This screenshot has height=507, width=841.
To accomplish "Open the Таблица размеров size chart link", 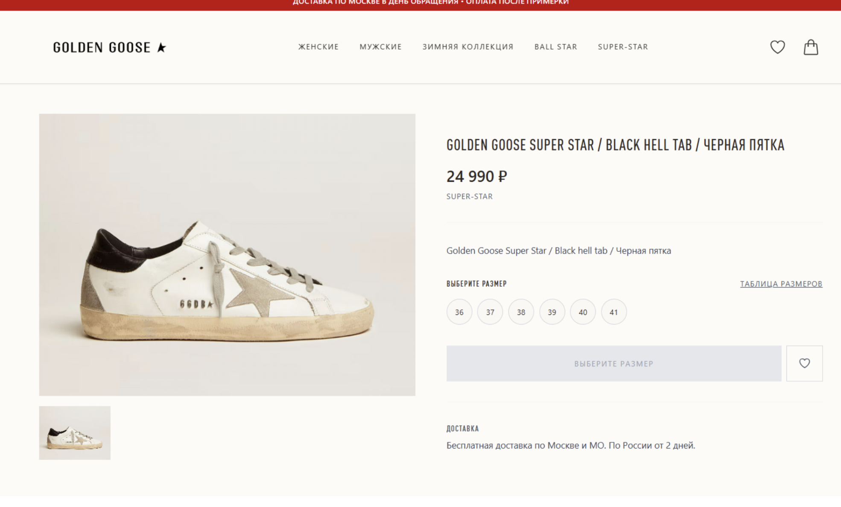I will (781, 284).
